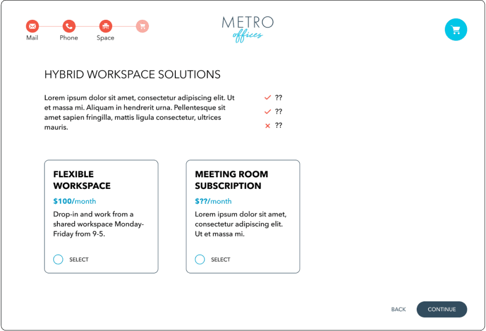Click the Mail step label

pyautogui.click(x=32, y=38)
